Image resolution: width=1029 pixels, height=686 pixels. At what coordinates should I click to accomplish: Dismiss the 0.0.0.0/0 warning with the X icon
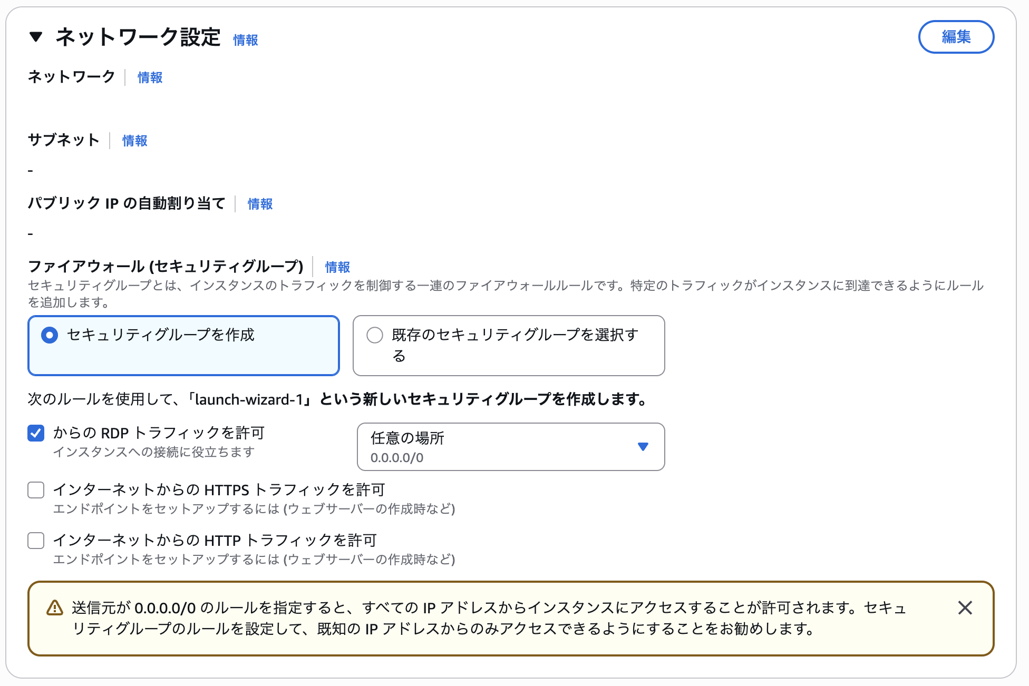tap(965, 608)
